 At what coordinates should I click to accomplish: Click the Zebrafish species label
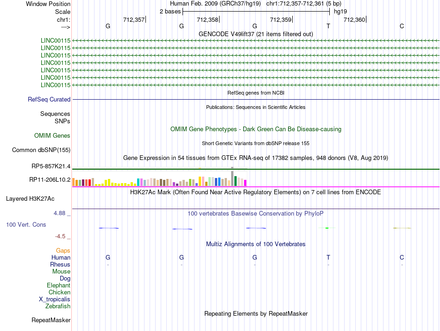click(x=58, y=306)
